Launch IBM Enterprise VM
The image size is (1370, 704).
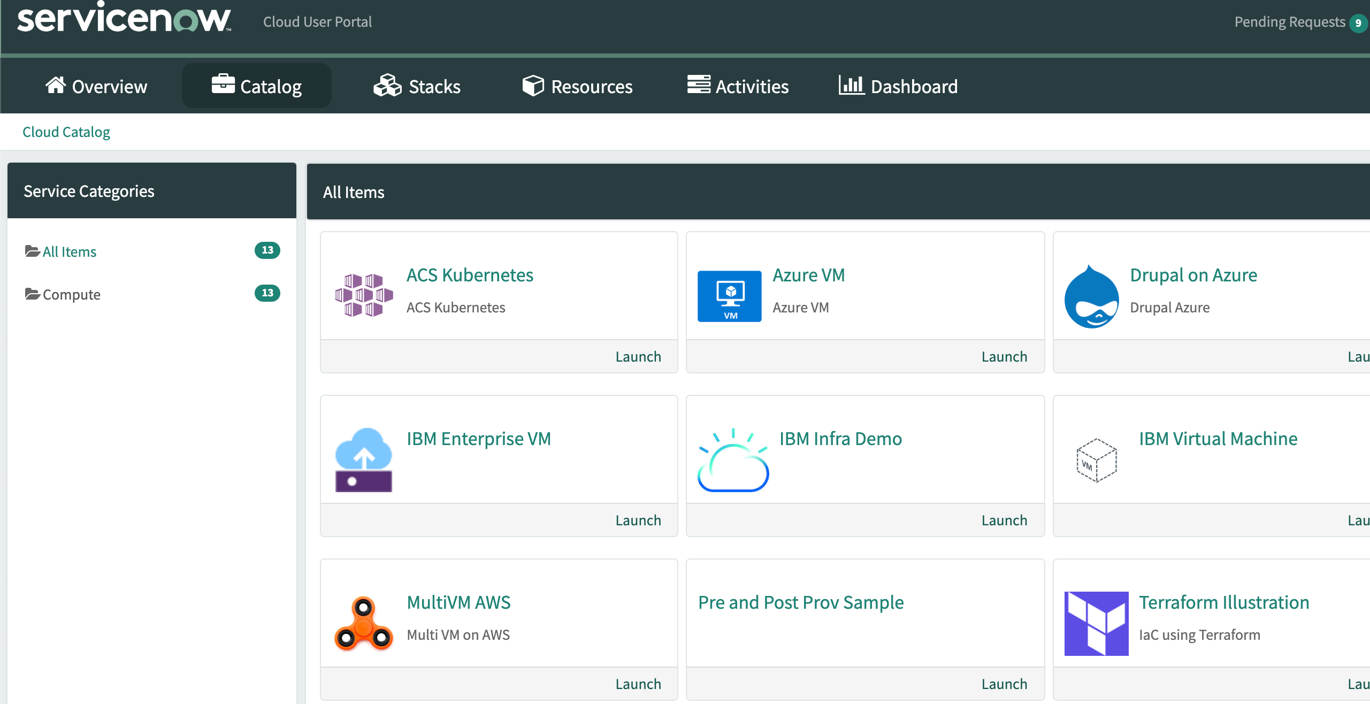pyautogui.click(x=638, y=520)
